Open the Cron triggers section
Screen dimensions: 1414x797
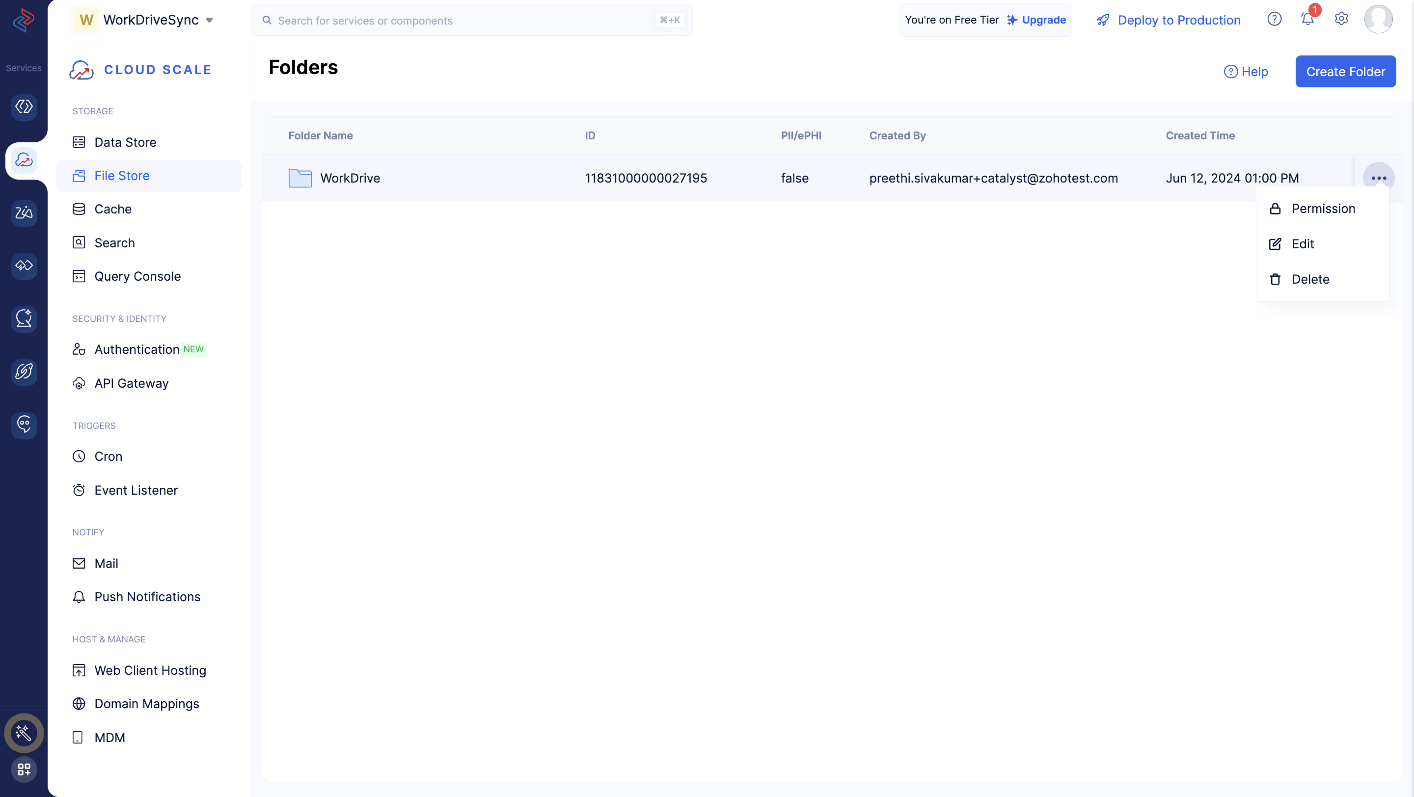[108, 456]
